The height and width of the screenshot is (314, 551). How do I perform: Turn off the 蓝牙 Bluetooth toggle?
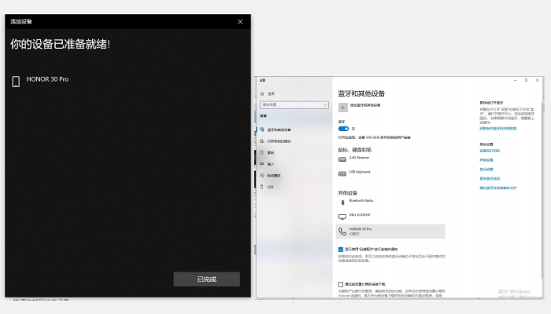point(343,129)
